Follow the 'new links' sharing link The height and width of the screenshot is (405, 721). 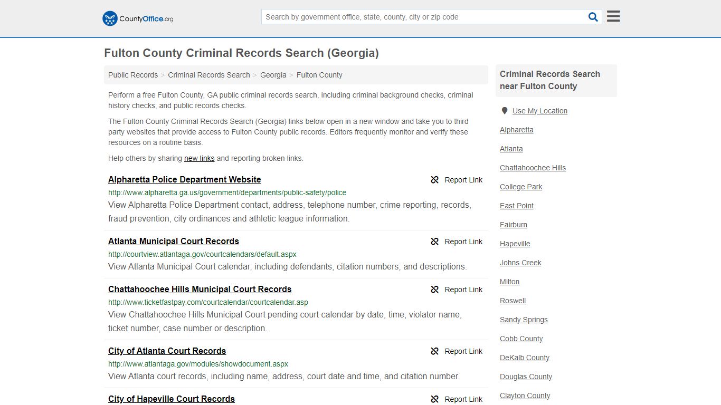199,158
